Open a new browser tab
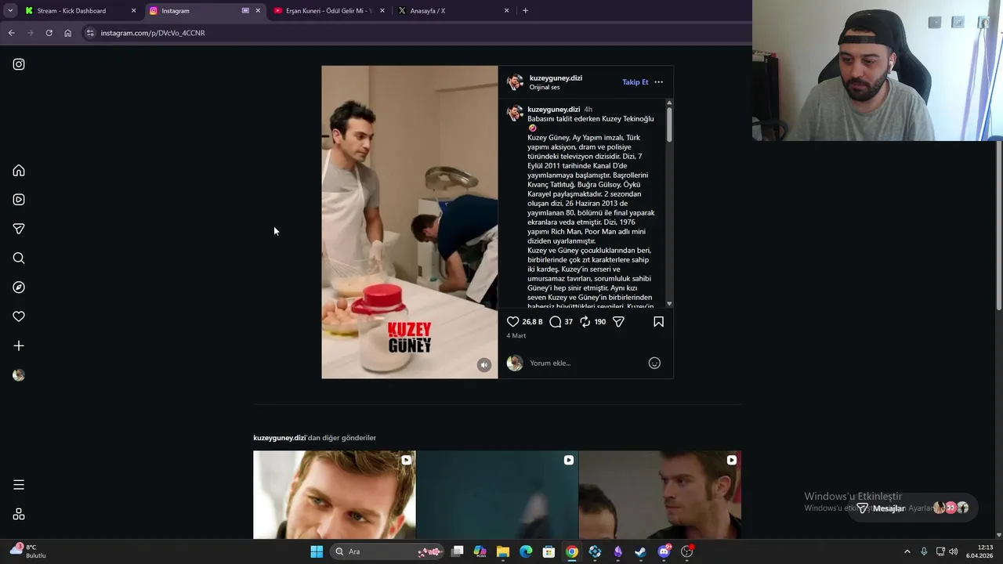The height and width of the screenshot is (564, 1003). tap(525, 11)
